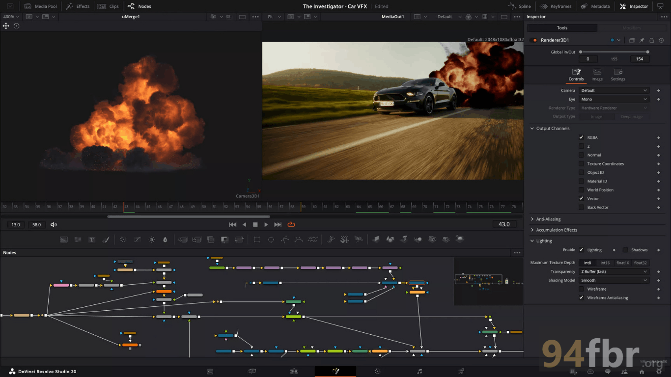Toggle the Clips panel
The height and width of the screenshot is (377, 671).
(109, 6)
